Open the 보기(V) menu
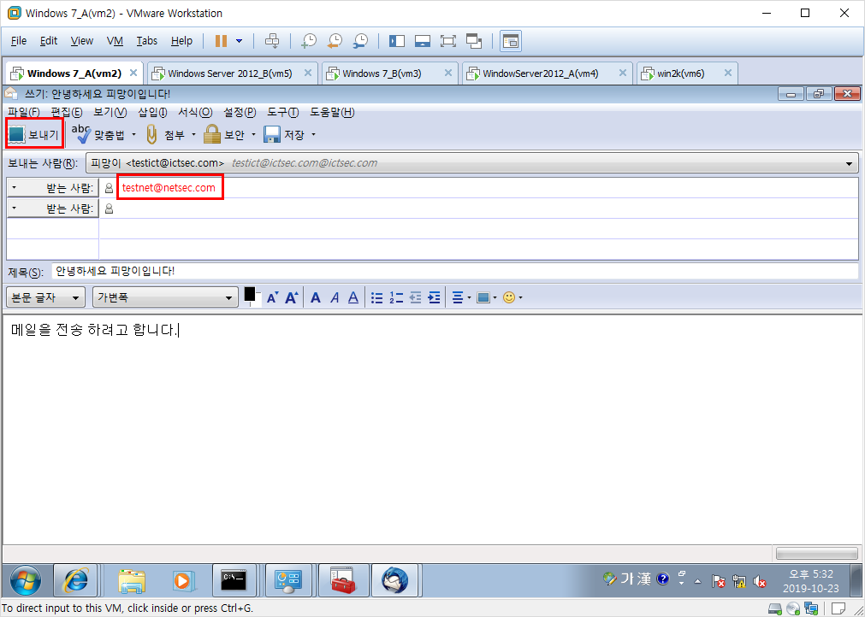The height and width of the screenshot is (617, 865). 110,113
